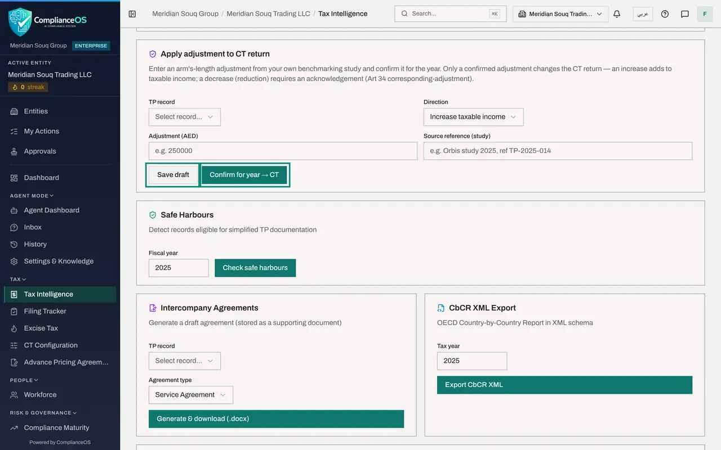Open the Direction dropdown
721x450 pixels.
pos(473,117)
